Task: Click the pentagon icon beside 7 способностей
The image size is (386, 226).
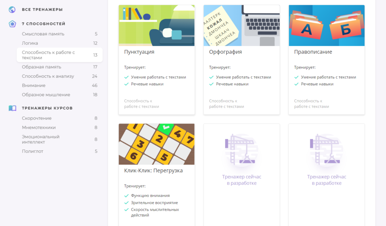Action: (x=12, y=24)
